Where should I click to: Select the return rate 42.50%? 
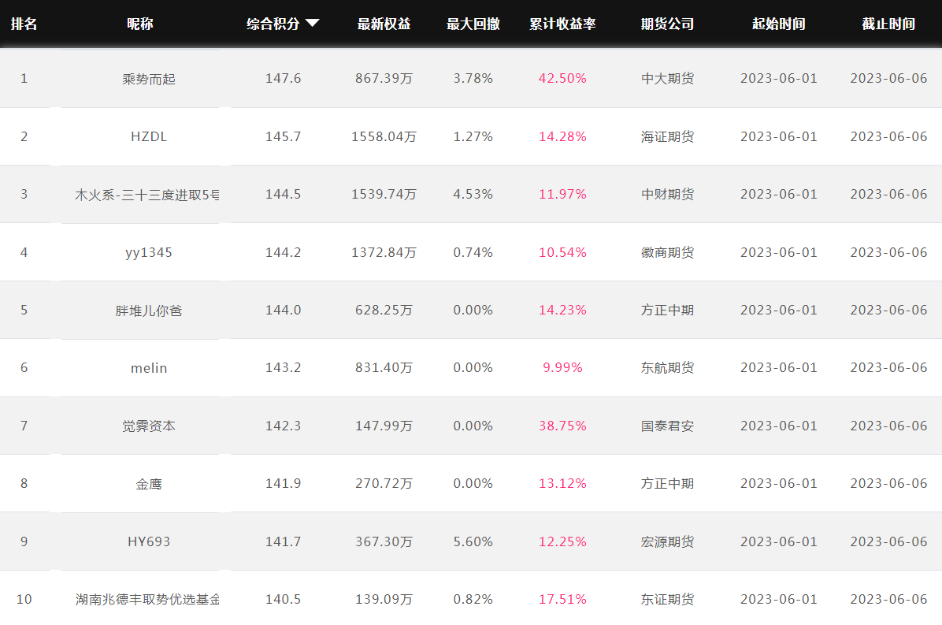562,79
